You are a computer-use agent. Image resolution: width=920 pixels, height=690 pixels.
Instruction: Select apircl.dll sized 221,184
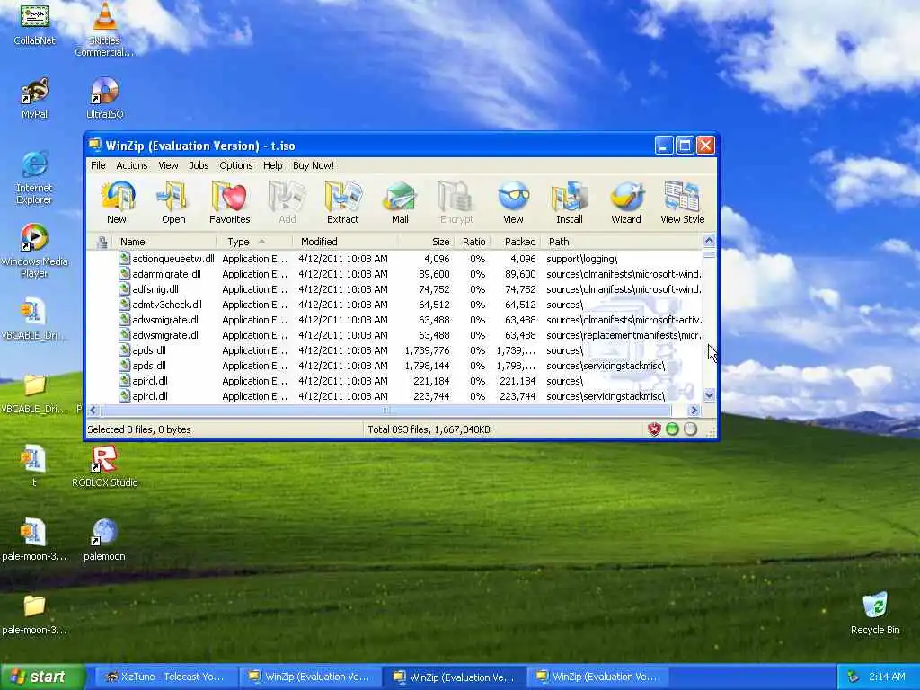pos(394,381)
